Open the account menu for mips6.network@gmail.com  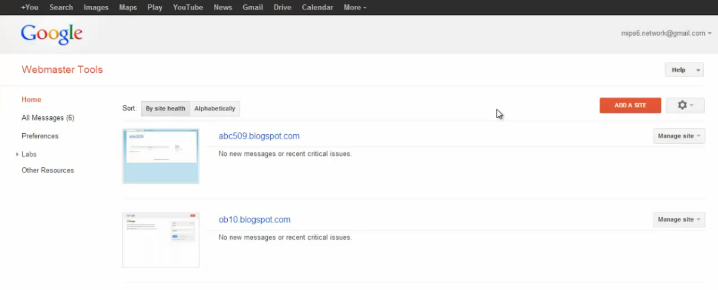click(x=666, y=33)
